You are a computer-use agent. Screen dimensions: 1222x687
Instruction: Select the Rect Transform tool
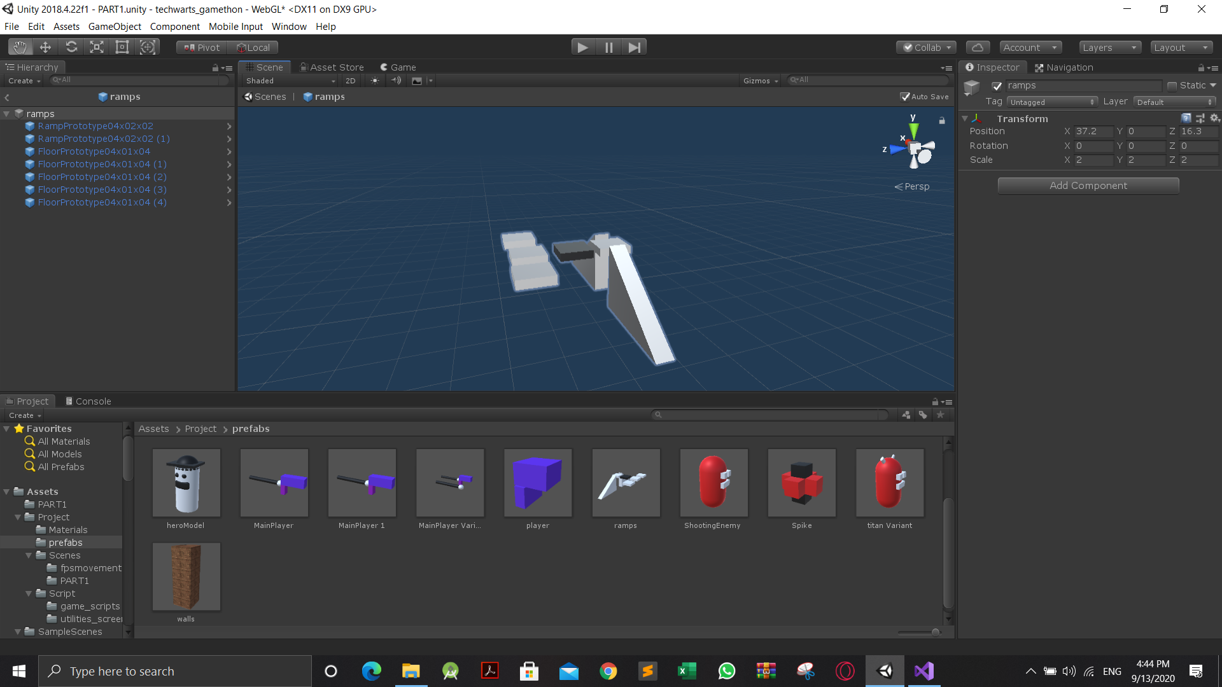[x=122, y=47]
